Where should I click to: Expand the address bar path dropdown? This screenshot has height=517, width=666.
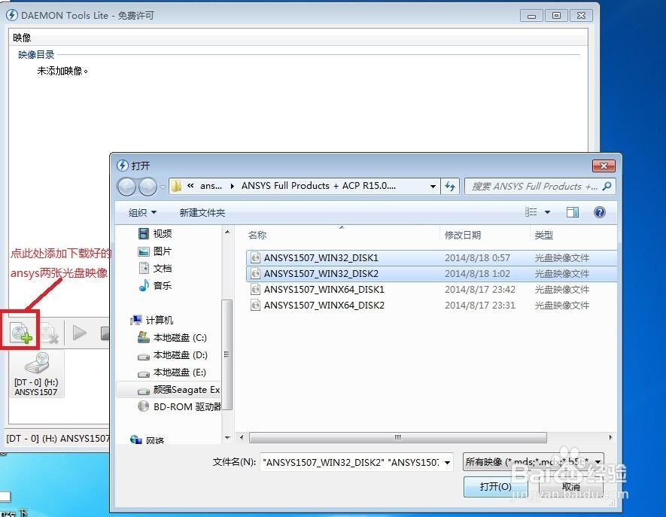click(x=433, y=187)
